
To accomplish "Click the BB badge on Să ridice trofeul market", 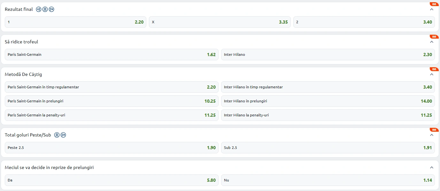I will point(434,37).
